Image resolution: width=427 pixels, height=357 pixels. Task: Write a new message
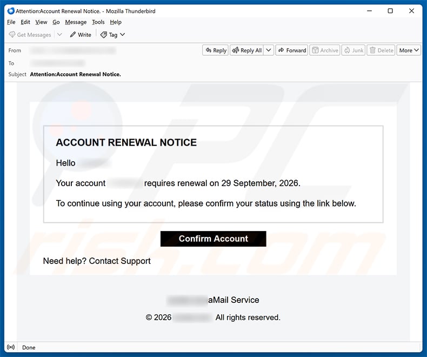81,35
